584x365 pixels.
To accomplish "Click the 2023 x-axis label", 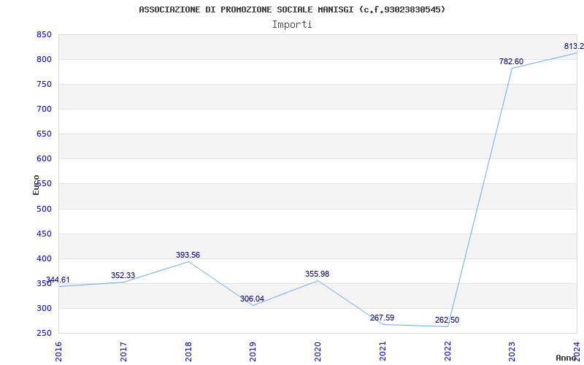I will (512, 352).
